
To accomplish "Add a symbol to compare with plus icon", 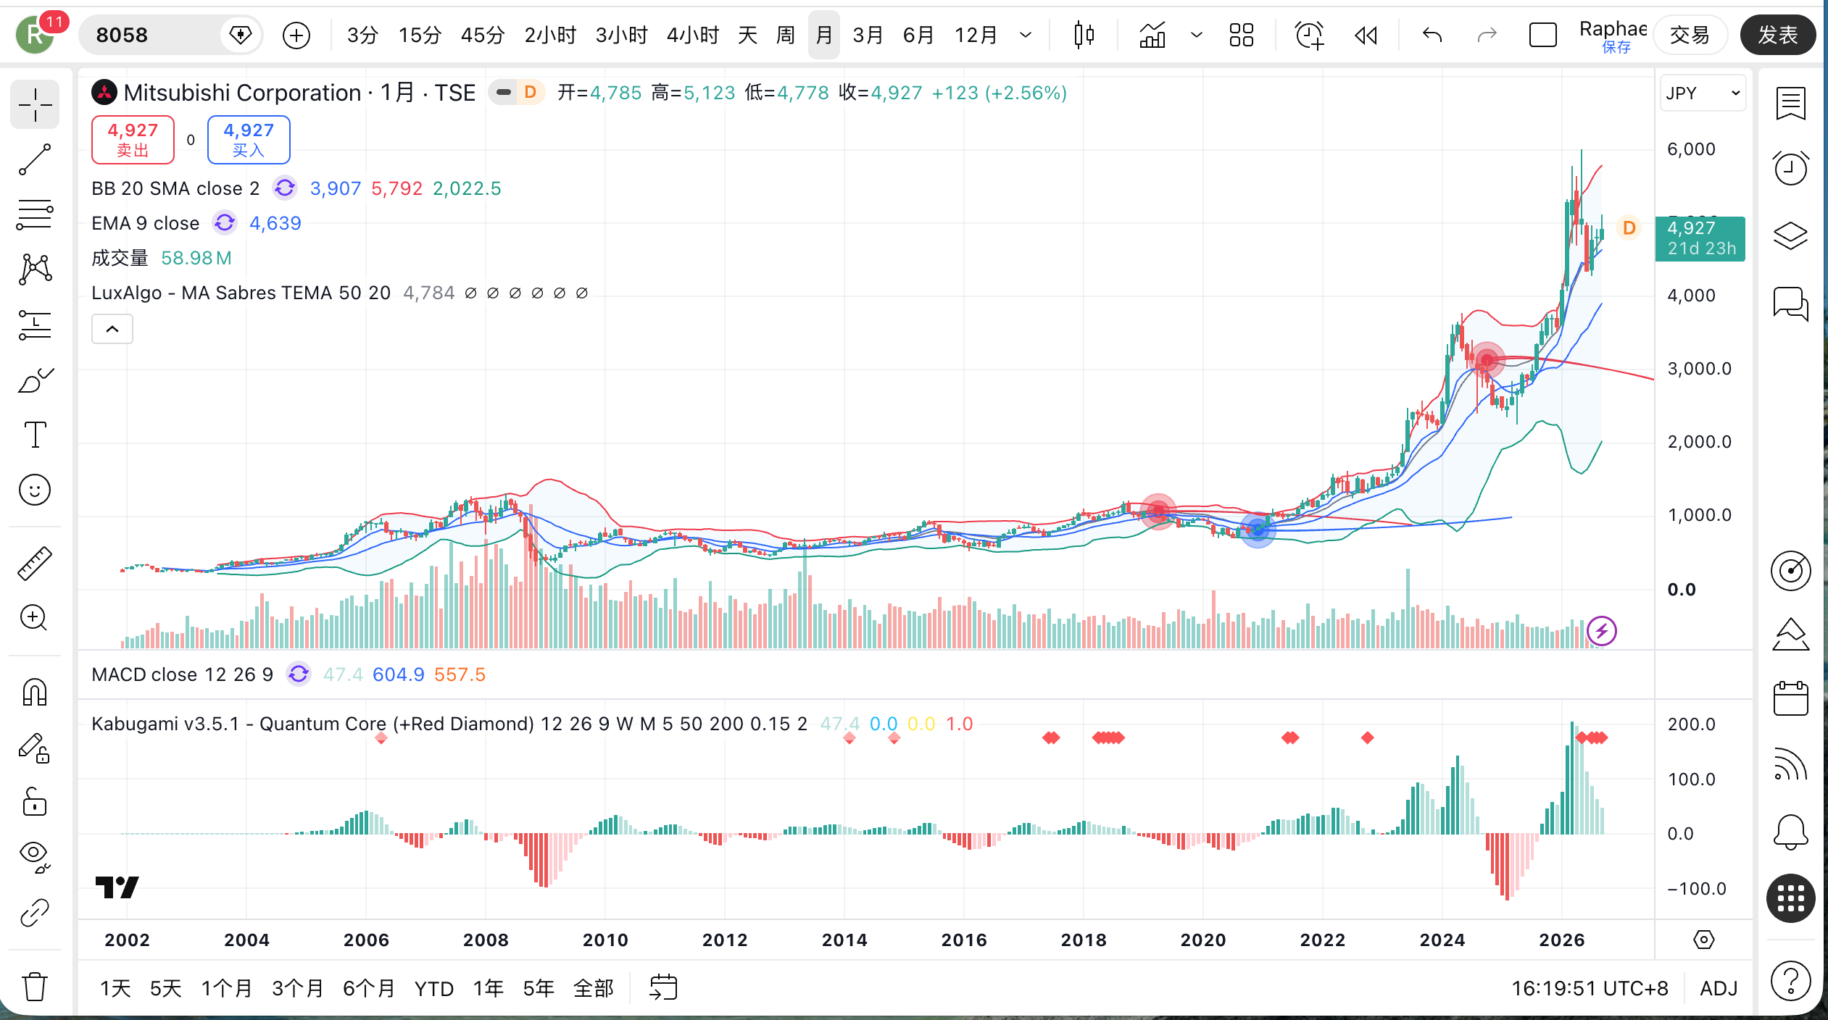I will tap(296, 35).
